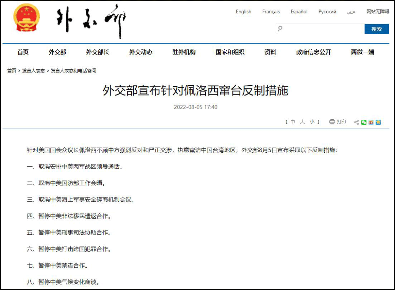The image size is (395, 290).
Task: Switch site language to Français
Action: pos(271,12)
